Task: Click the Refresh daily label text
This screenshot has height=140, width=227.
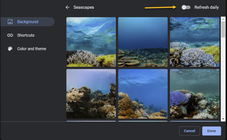Action: pos(206,7)
